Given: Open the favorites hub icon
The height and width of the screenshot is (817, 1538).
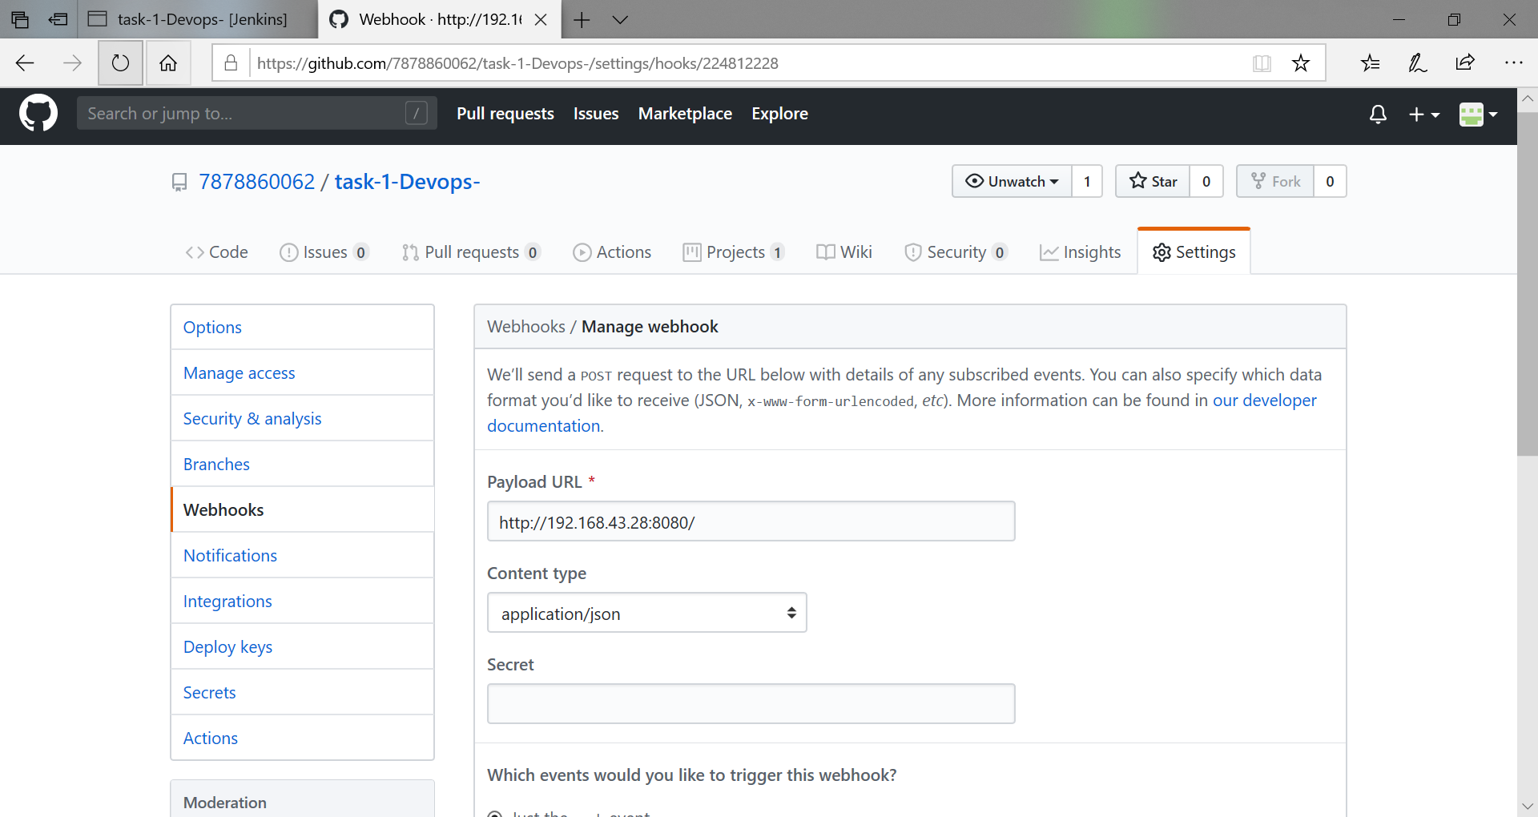Looking at the screenshot, I should click(1370, 63).
